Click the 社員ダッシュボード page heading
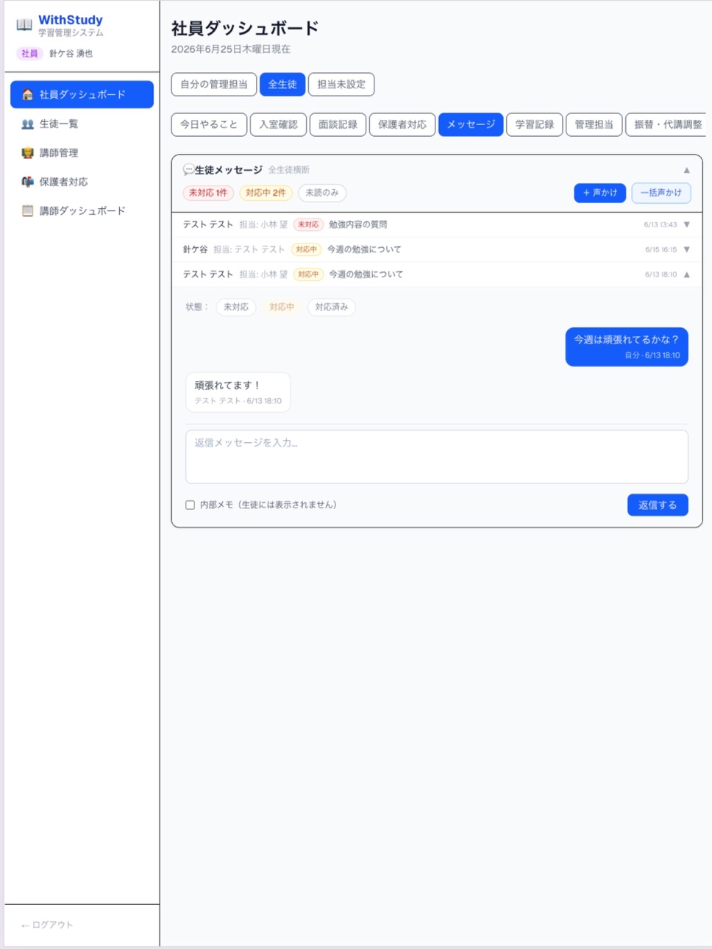This screenshot has width=712, height=949. click(245, 29)
